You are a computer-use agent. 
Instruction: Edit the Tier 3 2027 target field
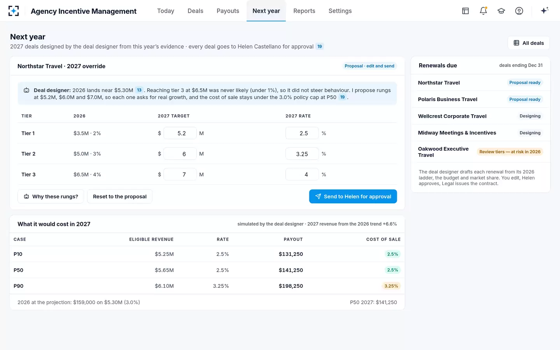point(180,175)
